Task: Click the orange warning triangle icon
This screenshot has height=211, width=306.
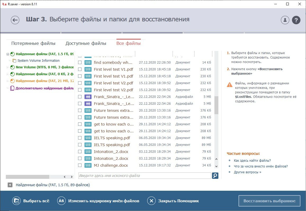Action: 229,85
